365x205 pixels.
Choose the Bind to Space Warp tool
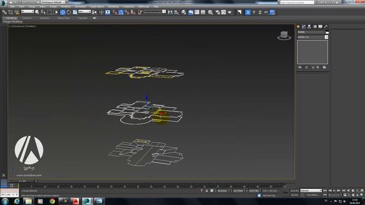[17, 12]
